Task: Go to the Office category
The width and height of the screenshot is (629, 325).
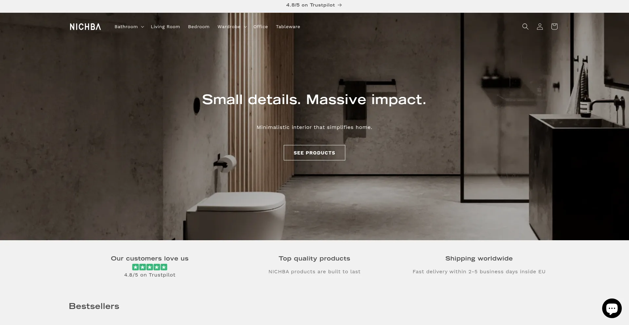Action: click(x=260, y=27)
